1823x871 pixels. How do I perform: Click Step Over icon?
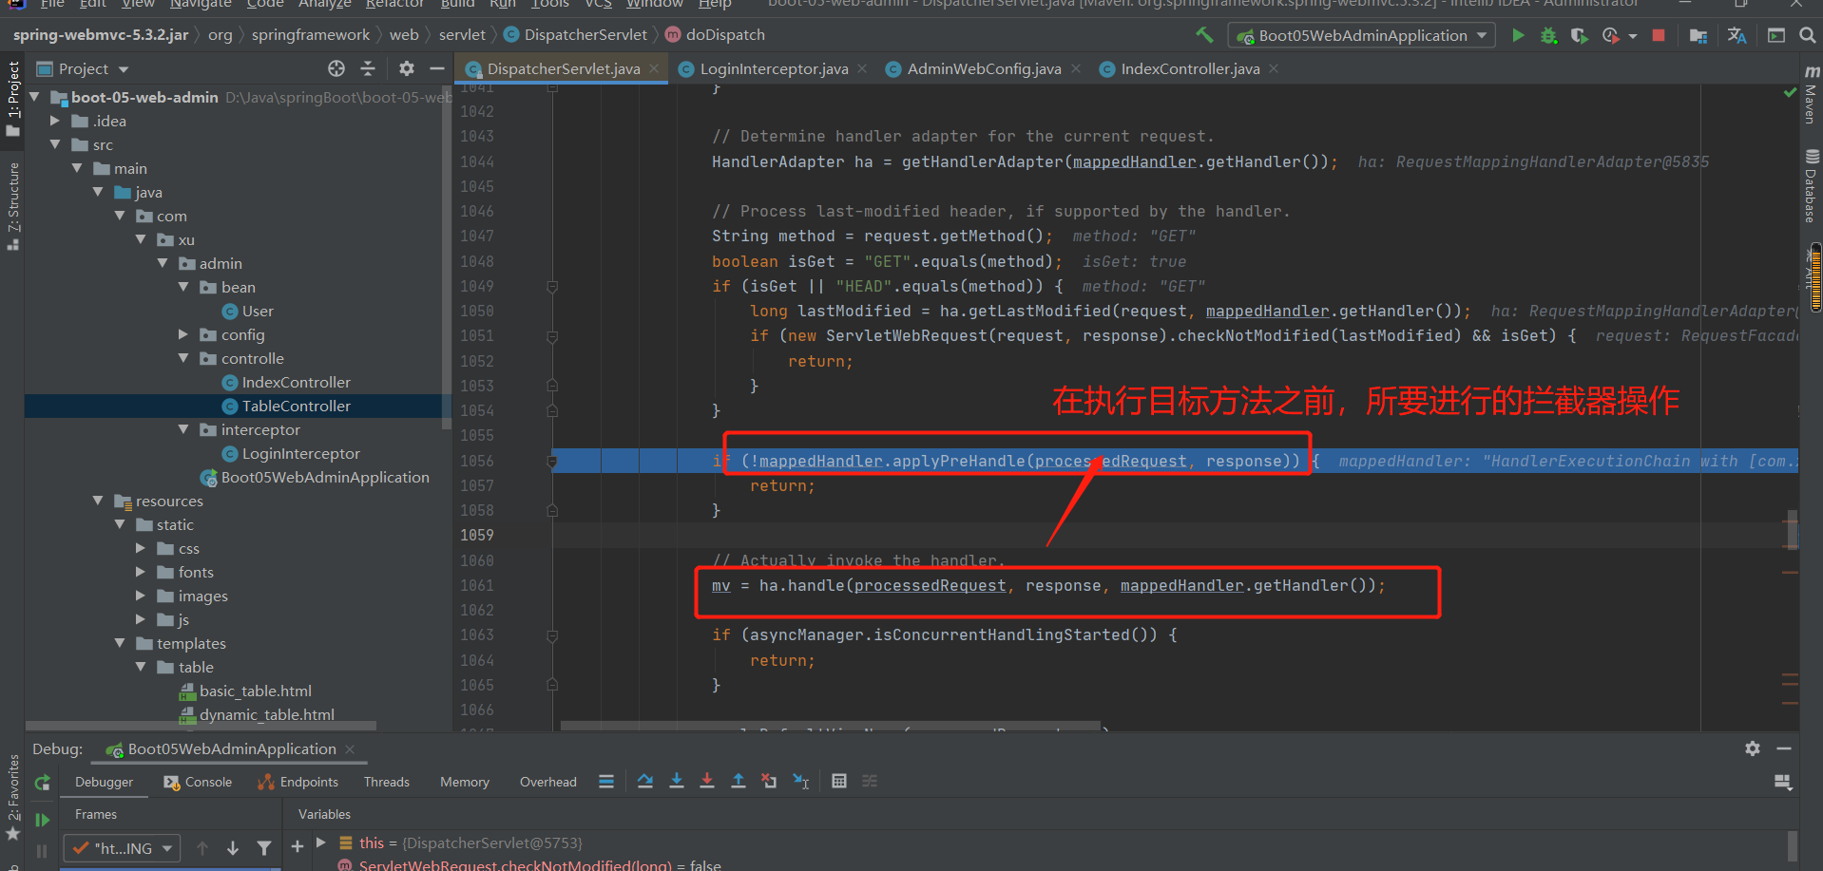(645, 782)
